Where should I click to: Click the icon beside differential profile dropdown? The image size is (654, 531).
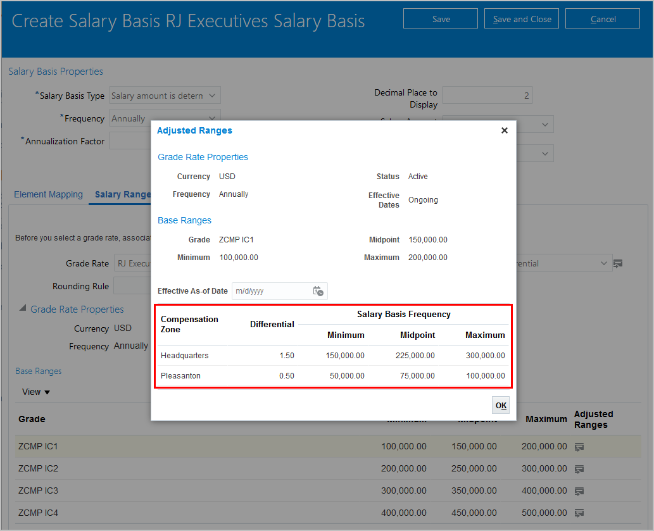pyautogui.click(x=618, y=263)
